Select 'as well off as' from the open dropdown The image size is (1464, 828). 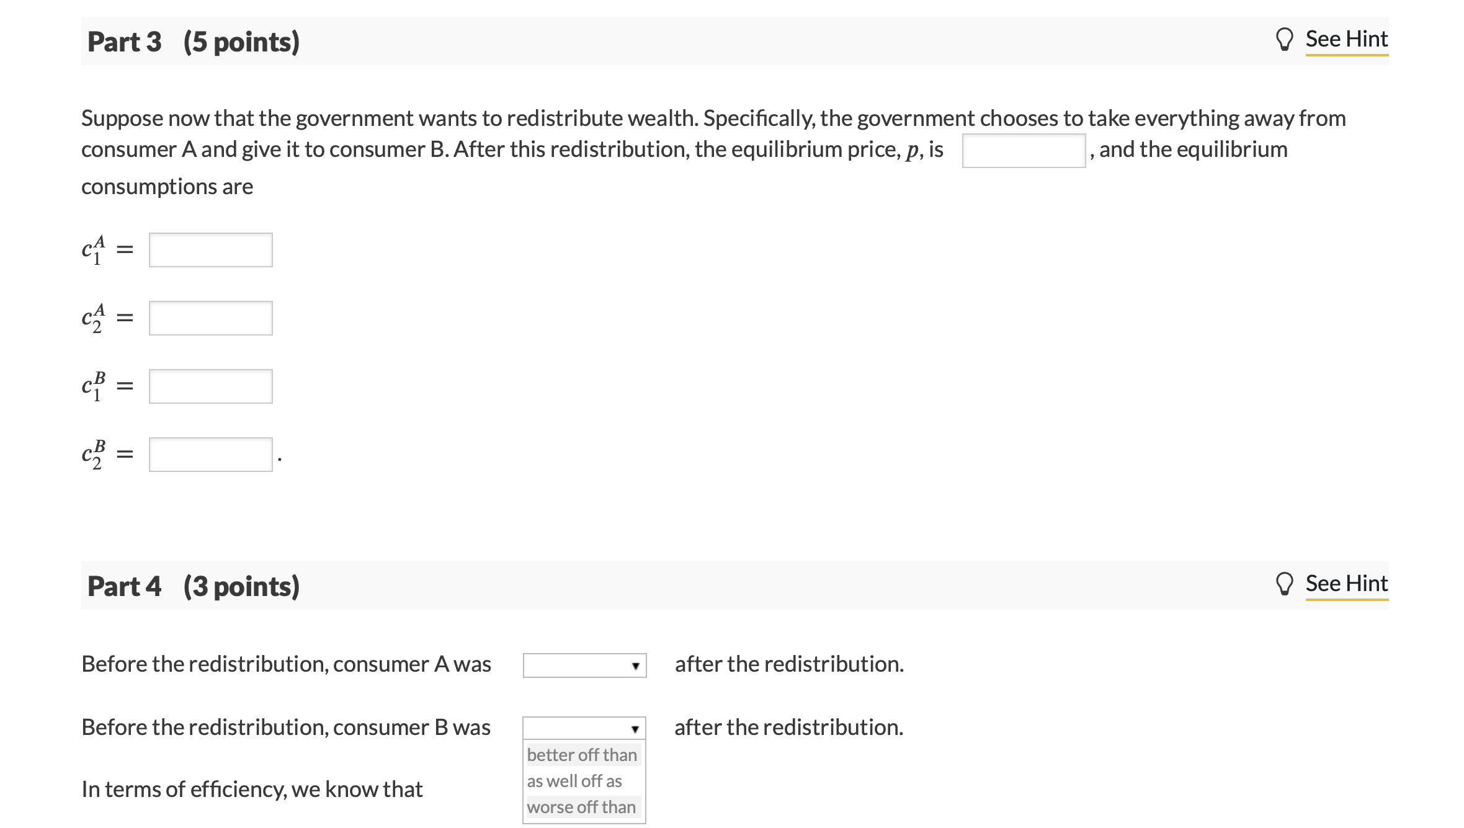pos(582,781)
